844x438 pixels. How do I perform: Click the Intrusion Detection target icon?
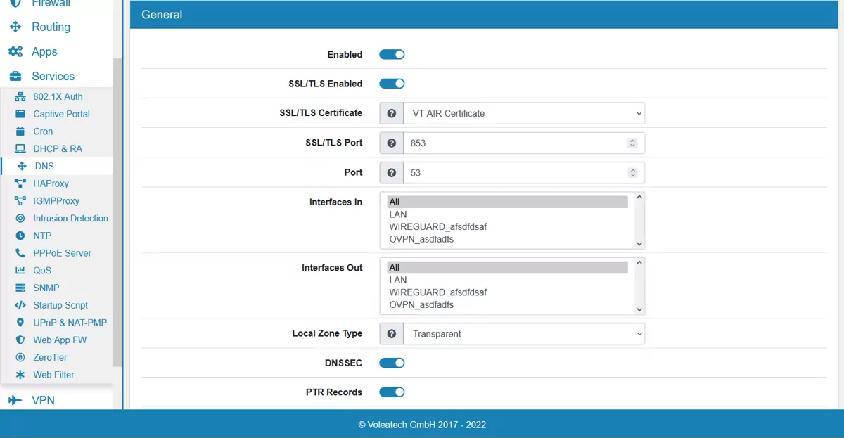[x=20, y=219]
